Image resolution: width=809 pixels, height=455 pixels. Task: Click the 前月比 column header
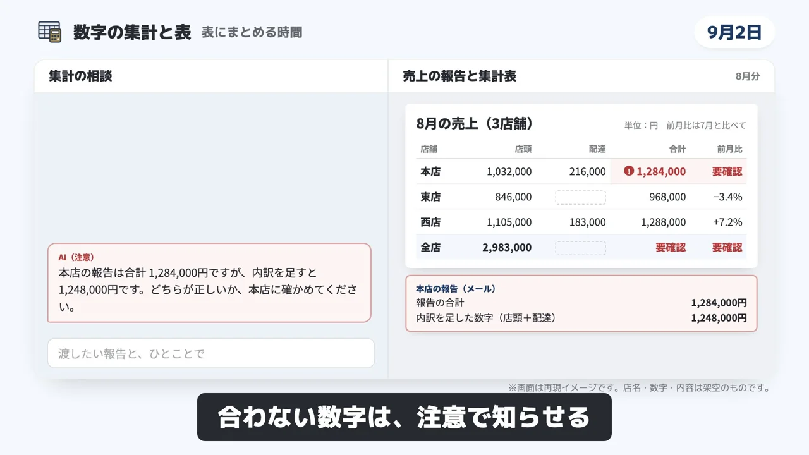click(729, 149)
